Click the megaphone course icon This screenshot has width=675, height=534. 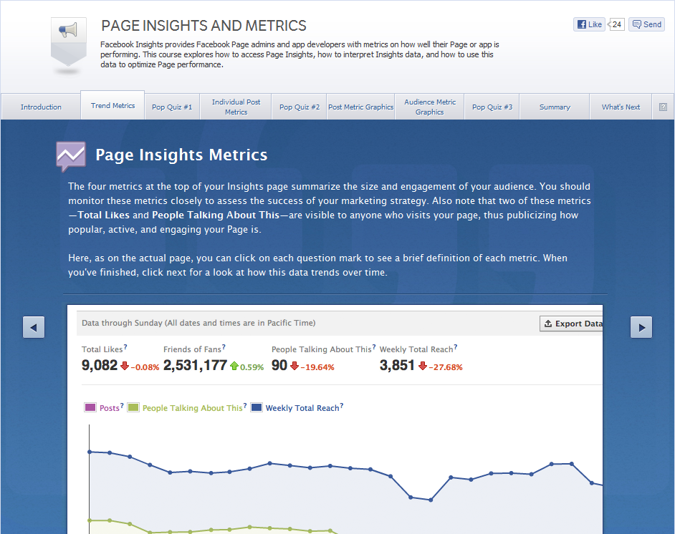click(69, 42)
